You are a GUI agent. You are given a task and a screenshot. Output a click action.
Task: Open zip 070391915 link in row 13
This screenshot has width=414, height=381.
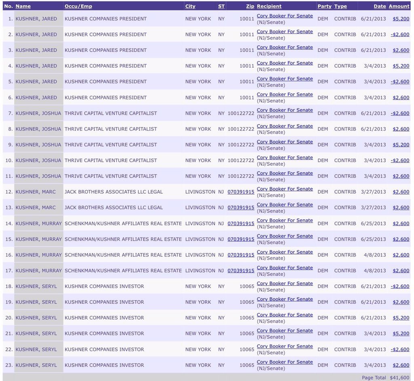click(241, 207)
